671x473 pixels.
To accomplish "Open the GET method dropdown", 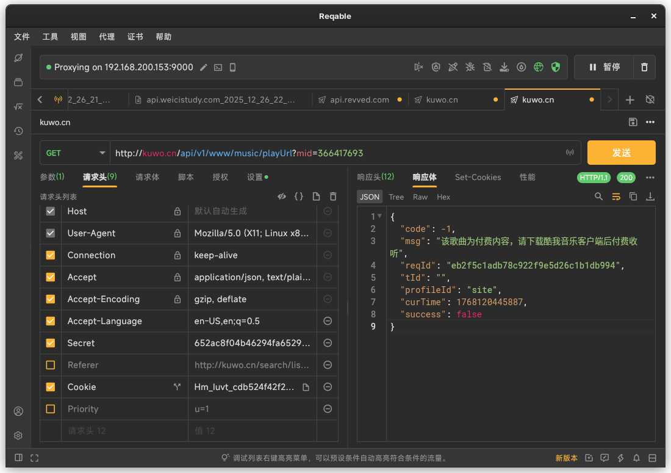I will tap(75, 153).
